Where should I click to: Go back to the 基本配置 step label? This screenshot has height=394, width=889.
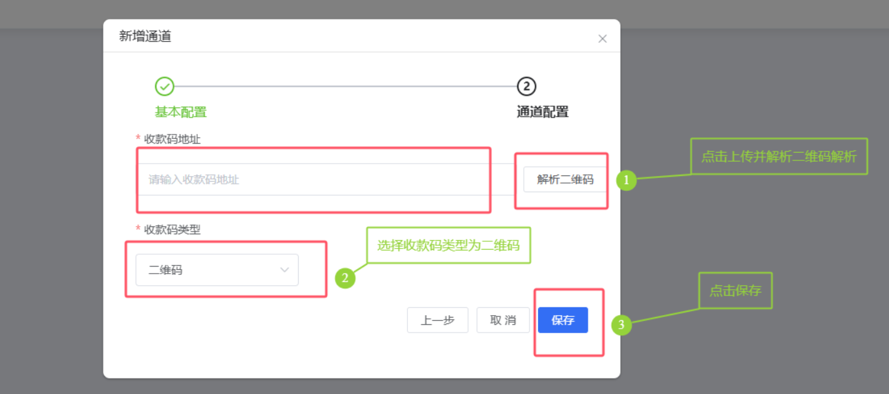(x=180, y=112)
